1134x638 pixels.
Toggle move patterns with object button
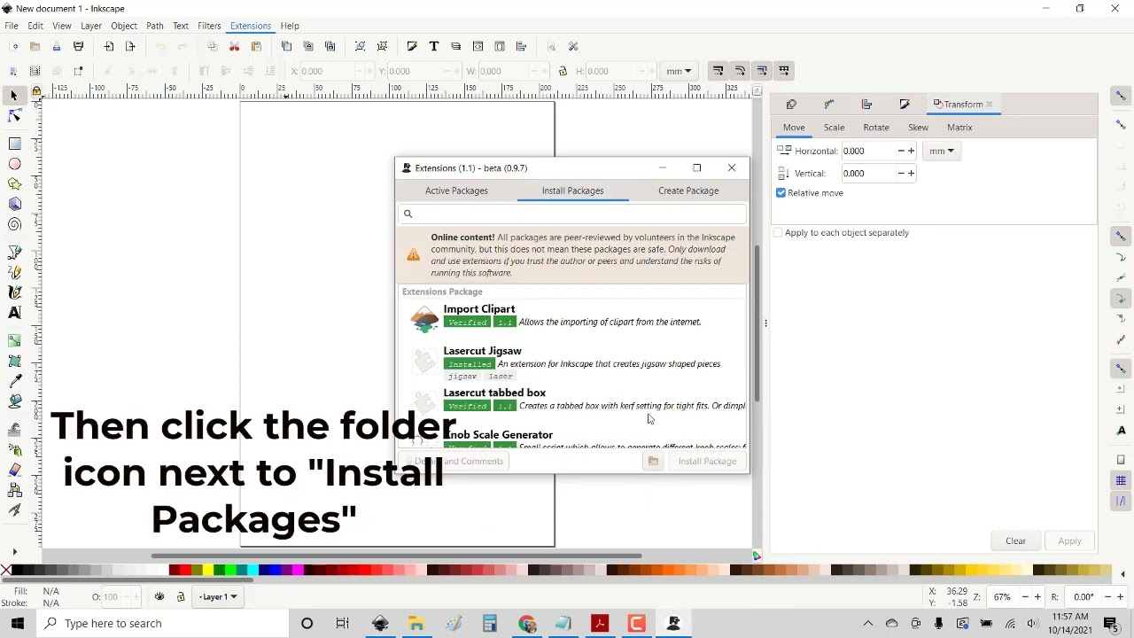tap(784, 71)
